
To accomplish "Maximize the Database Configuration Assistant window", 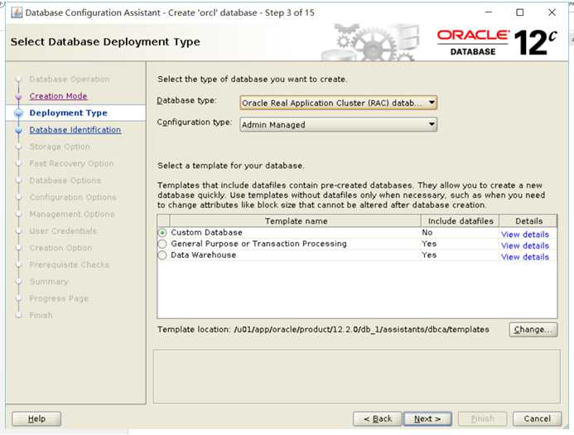I will tap(520, 12).
